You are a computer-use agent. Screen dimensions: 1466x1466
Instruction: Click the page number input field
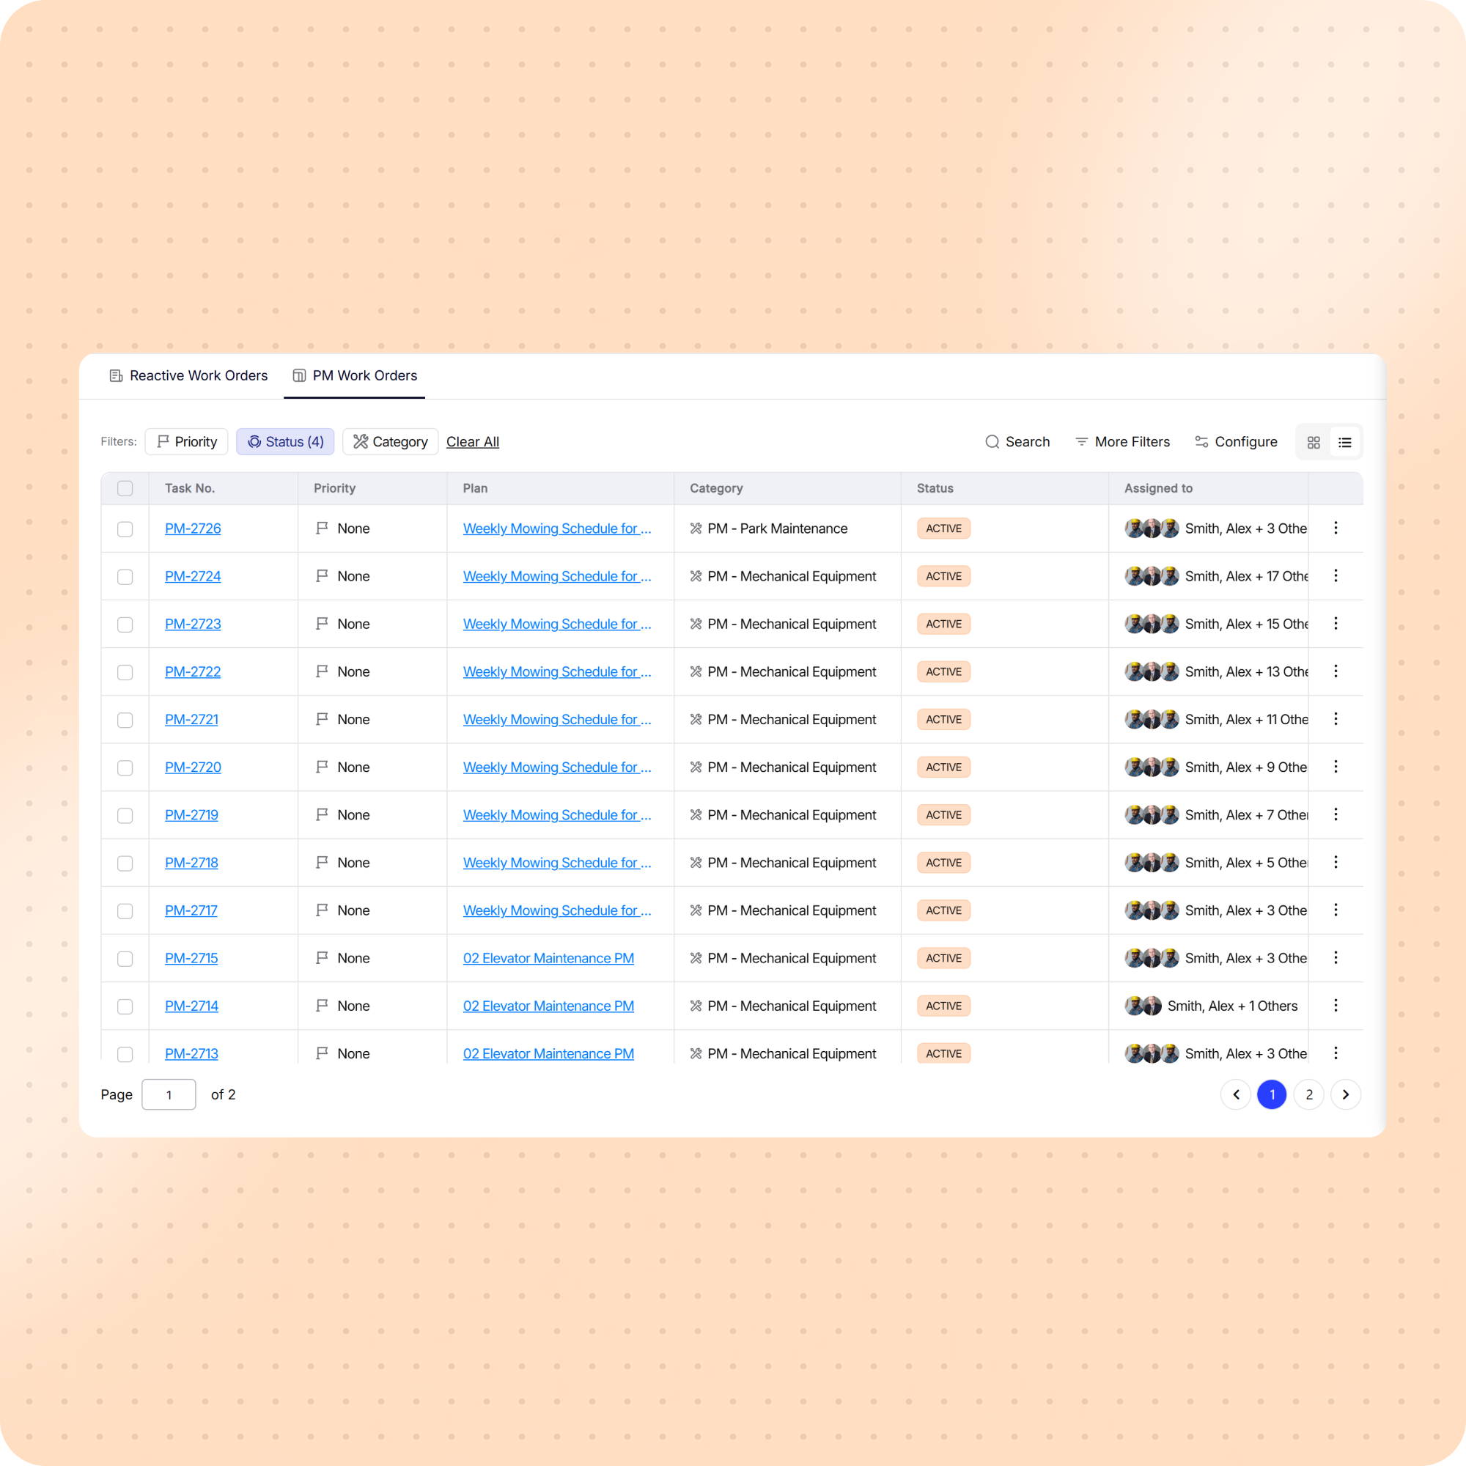click(169, 1094)
